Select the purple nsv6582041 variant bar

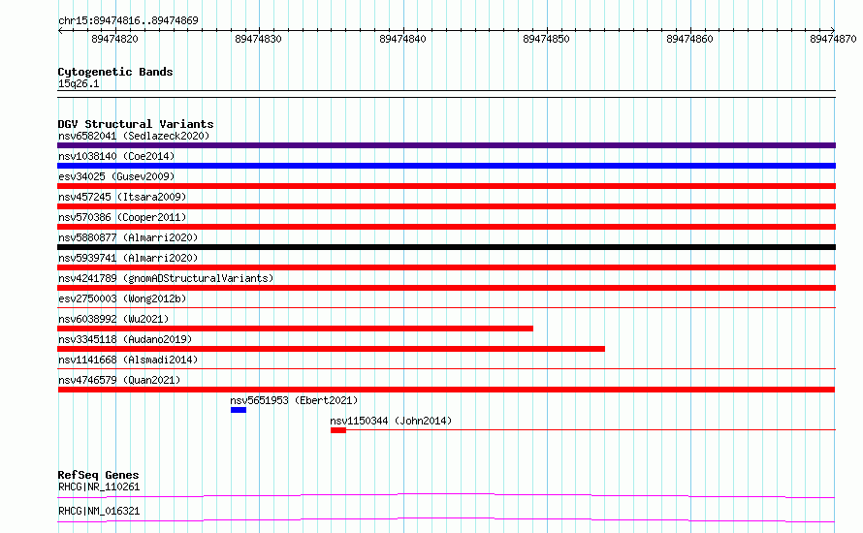(x=446, y=145)
